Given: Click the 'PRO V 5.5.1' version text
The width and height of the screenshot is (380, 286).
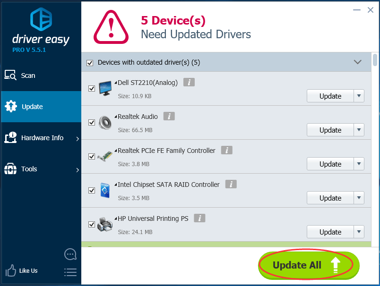Looking at the screenshot, I should (x=29, y=50).
